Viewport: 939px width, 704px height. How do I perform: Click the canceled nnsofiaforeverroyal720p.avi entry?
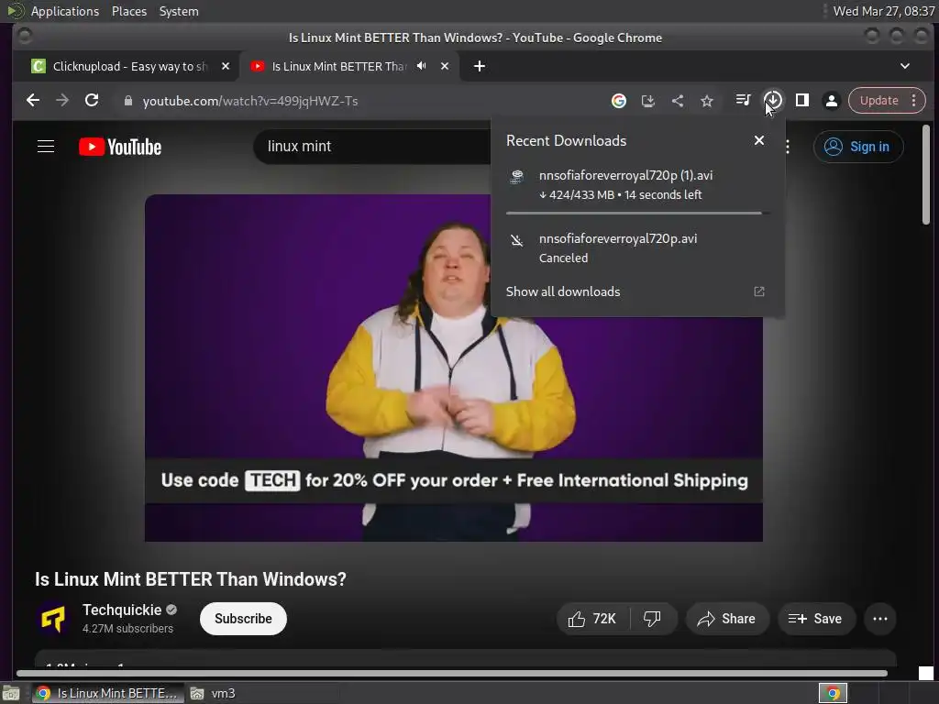(638, 247)
